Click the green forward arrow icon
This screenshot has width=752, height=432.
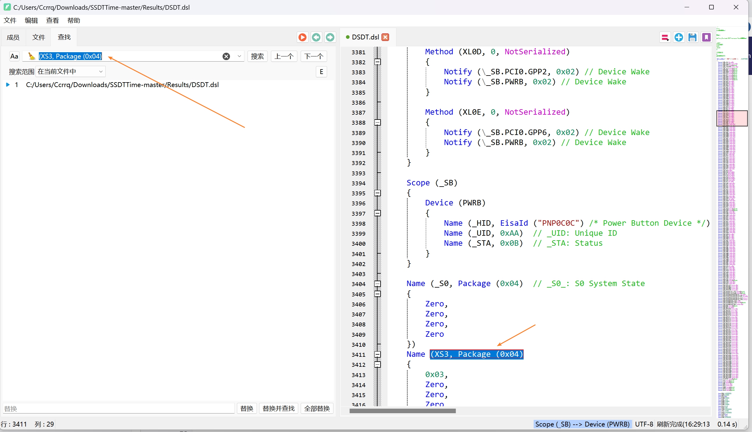coord(330,37)
